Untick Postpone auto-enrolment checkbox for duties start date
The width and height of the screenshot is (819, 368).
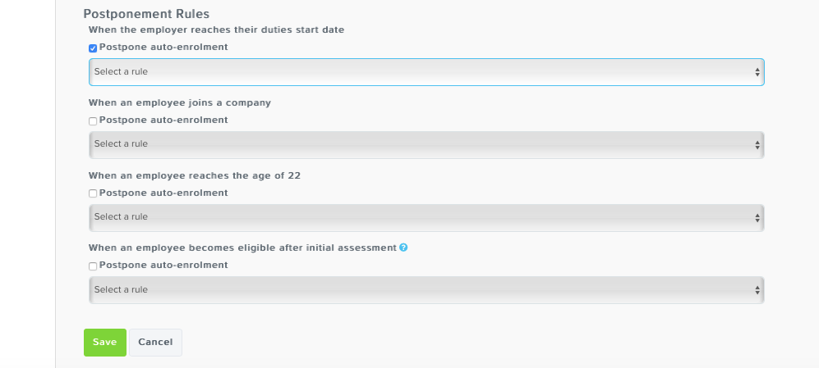coord(93,48)
